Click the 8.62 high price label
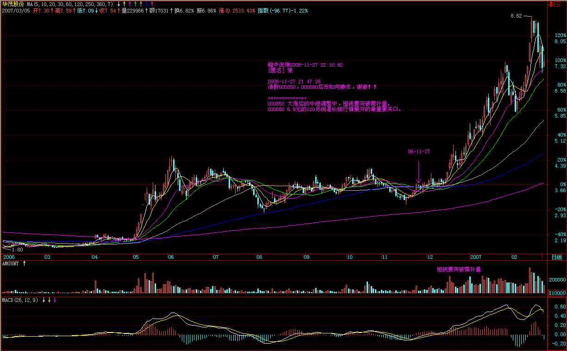This screenshot has width=567, height=351. pyautogui.click(x=516, y=16)
